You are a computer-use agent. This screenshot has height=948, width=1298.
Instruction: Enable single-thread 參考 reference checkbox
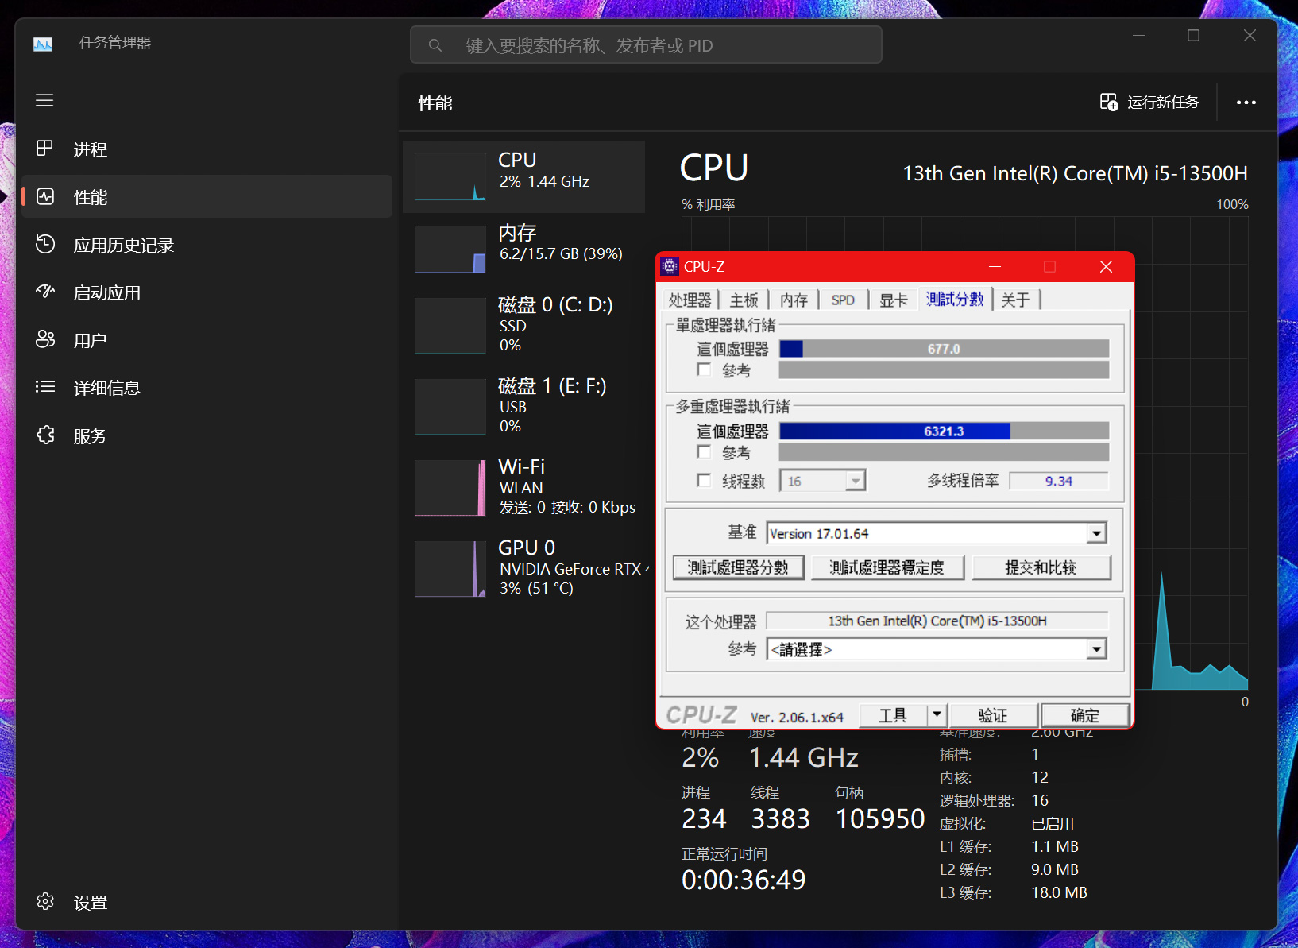[x=704, y=370]
